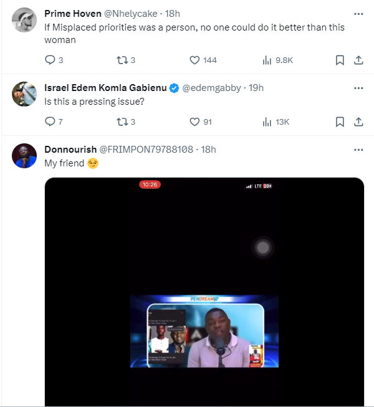Share Israel Edem's tweet

358,122
